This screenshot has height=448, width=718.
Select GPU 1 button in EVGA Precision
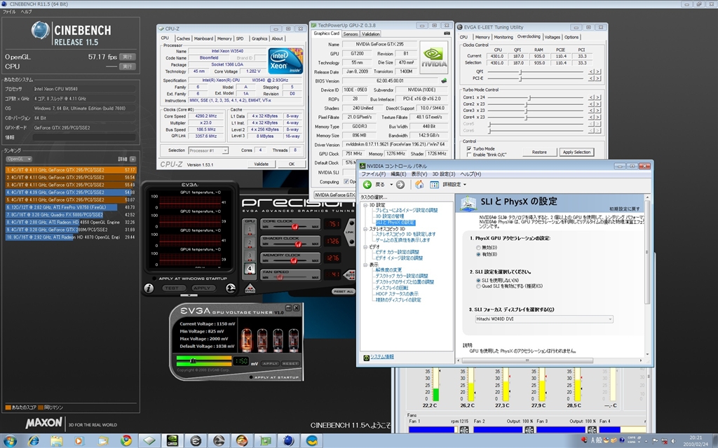click(250, 229)
